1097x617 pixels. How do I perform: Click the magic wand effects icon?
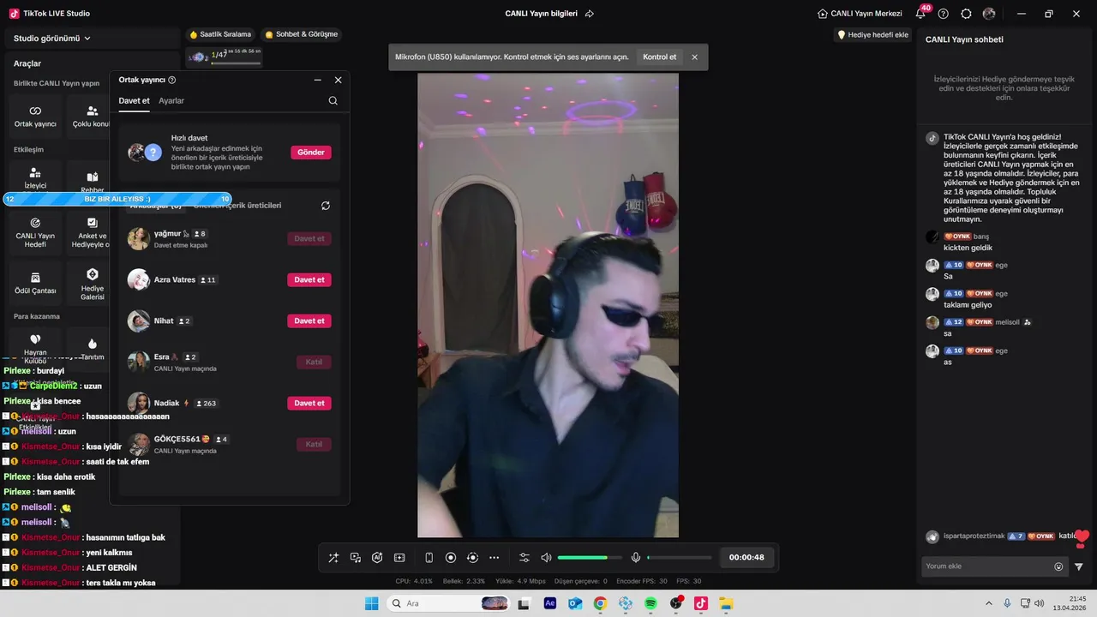click(333, 558)
